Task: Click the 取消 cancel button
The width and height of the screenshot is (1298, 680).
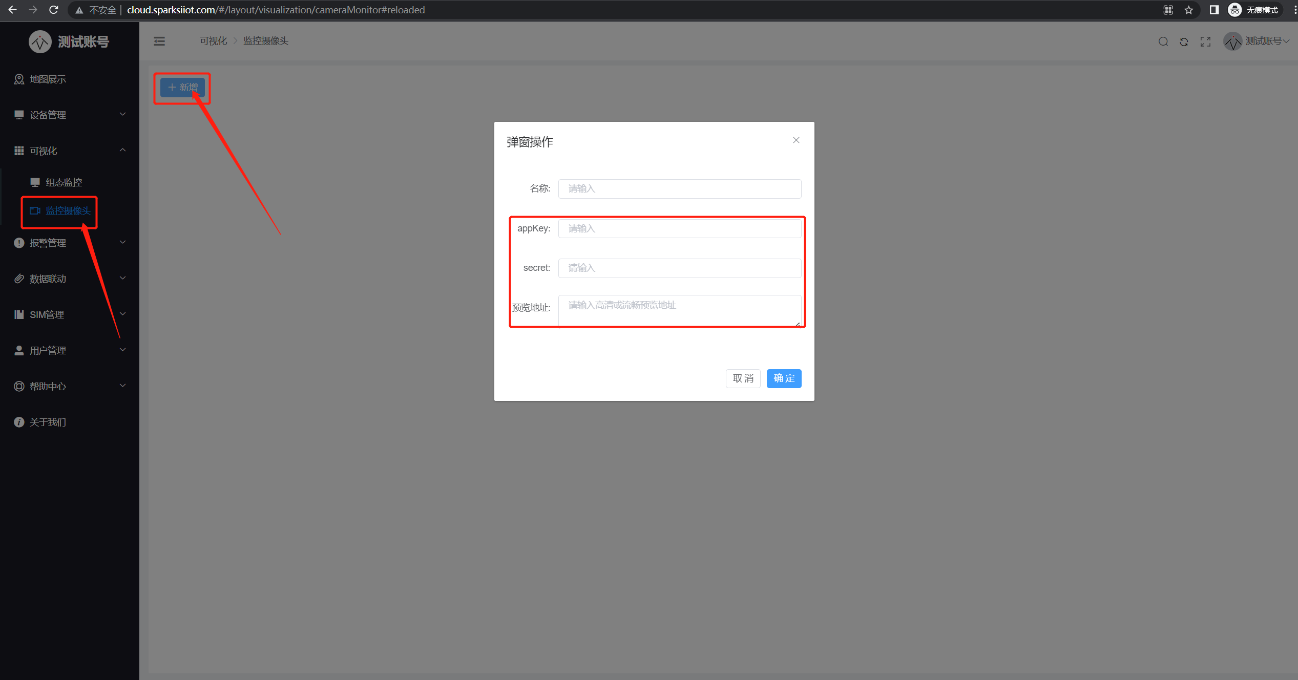Action: coord(743,378)
